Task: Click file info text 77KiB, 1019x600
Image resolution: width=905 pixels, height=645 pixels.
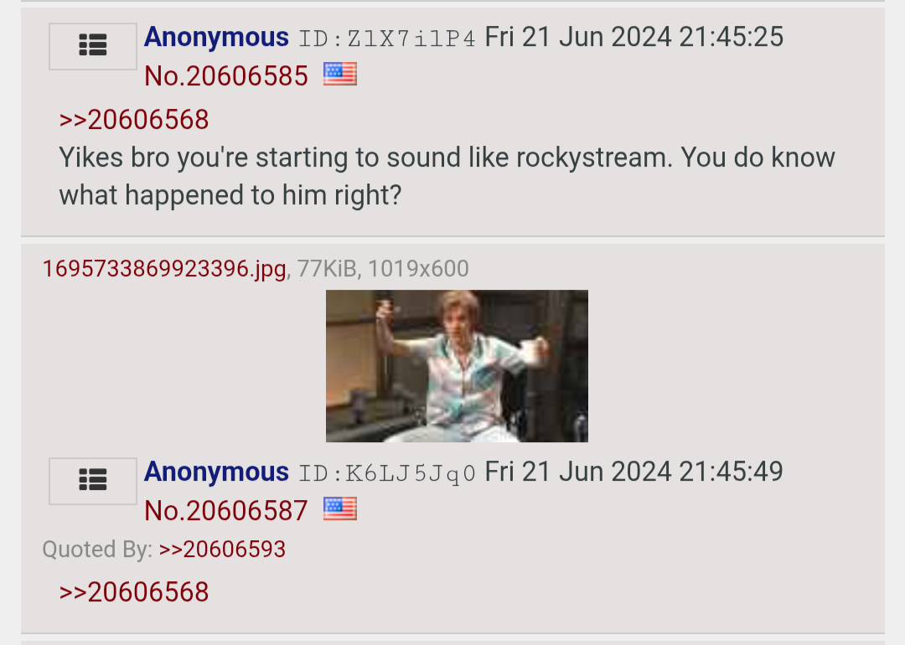Action: pos(383,269)
